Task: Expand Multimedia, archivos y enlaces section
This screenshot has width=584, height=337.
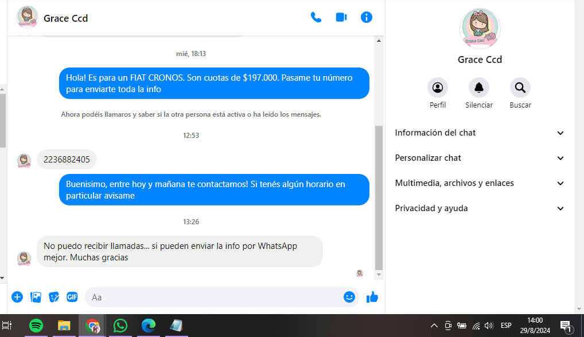Action: click(x=480, y=183)
